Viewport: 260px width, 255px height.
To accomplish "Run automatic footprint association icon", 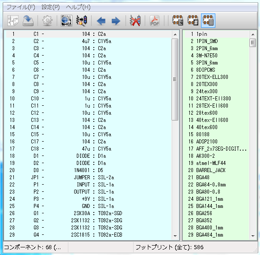I will tap(82, 21).
